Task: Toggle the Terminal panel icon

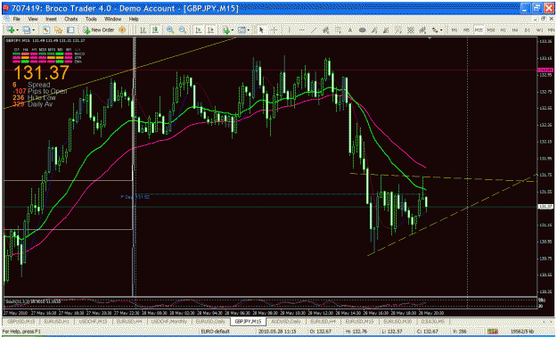Action: tap(70, 30)
